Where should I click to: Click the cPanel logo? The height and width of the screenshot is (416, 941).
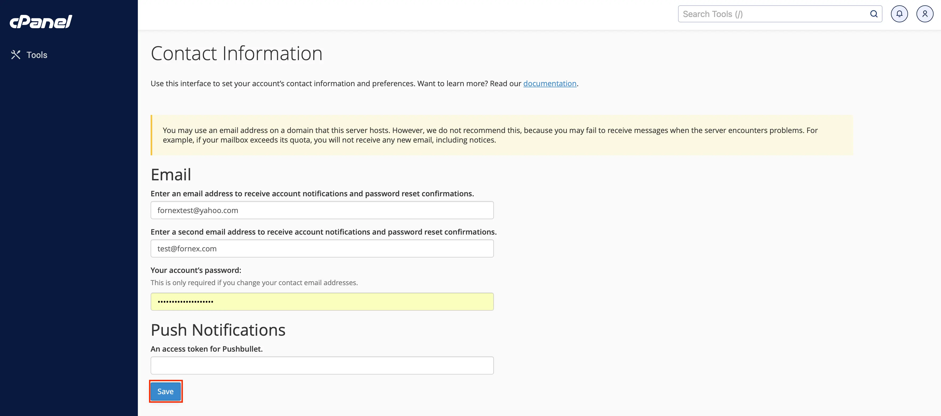41,22
